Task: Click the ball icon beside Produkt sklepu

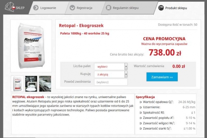Action: pyautogui.click(x=161, y=8)
